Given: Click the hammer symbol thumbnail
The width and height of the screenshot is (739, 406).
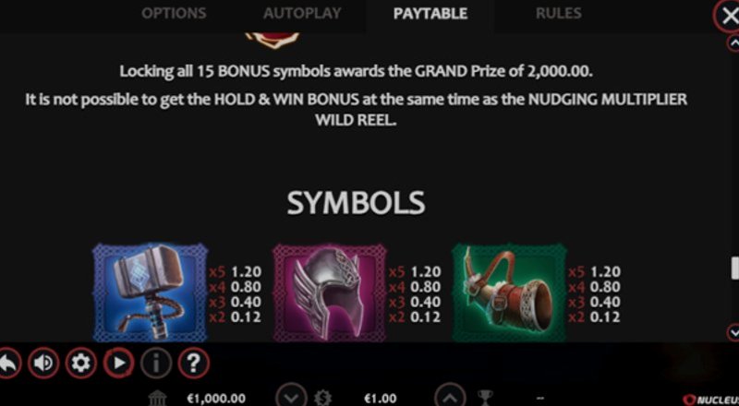Looking at the screenshot, I should 150,293.
